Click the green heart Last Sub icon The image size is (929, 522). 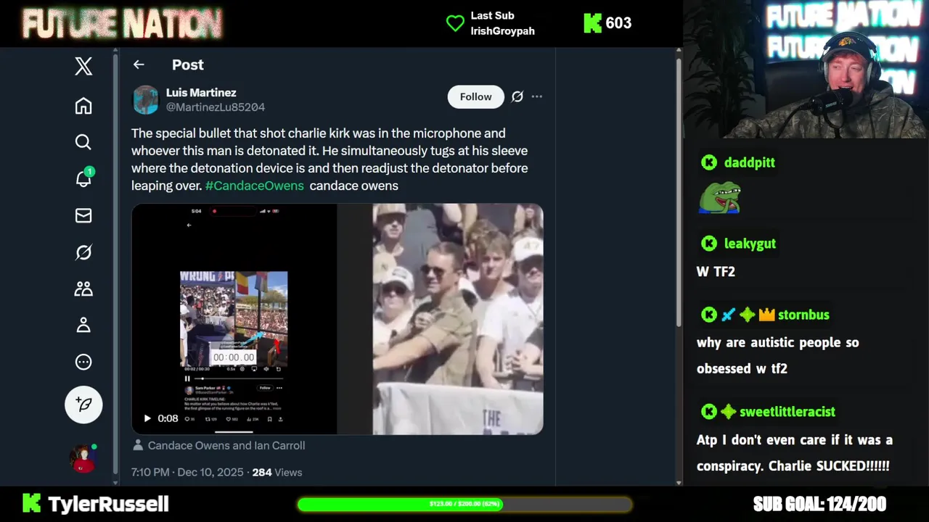[x=455, y=23]
